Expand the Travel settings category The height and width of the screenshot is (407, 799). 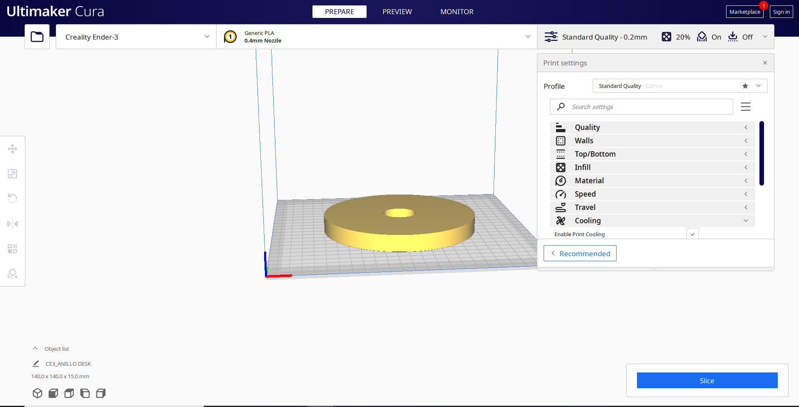pyautogui.click(x=652, y=207)
